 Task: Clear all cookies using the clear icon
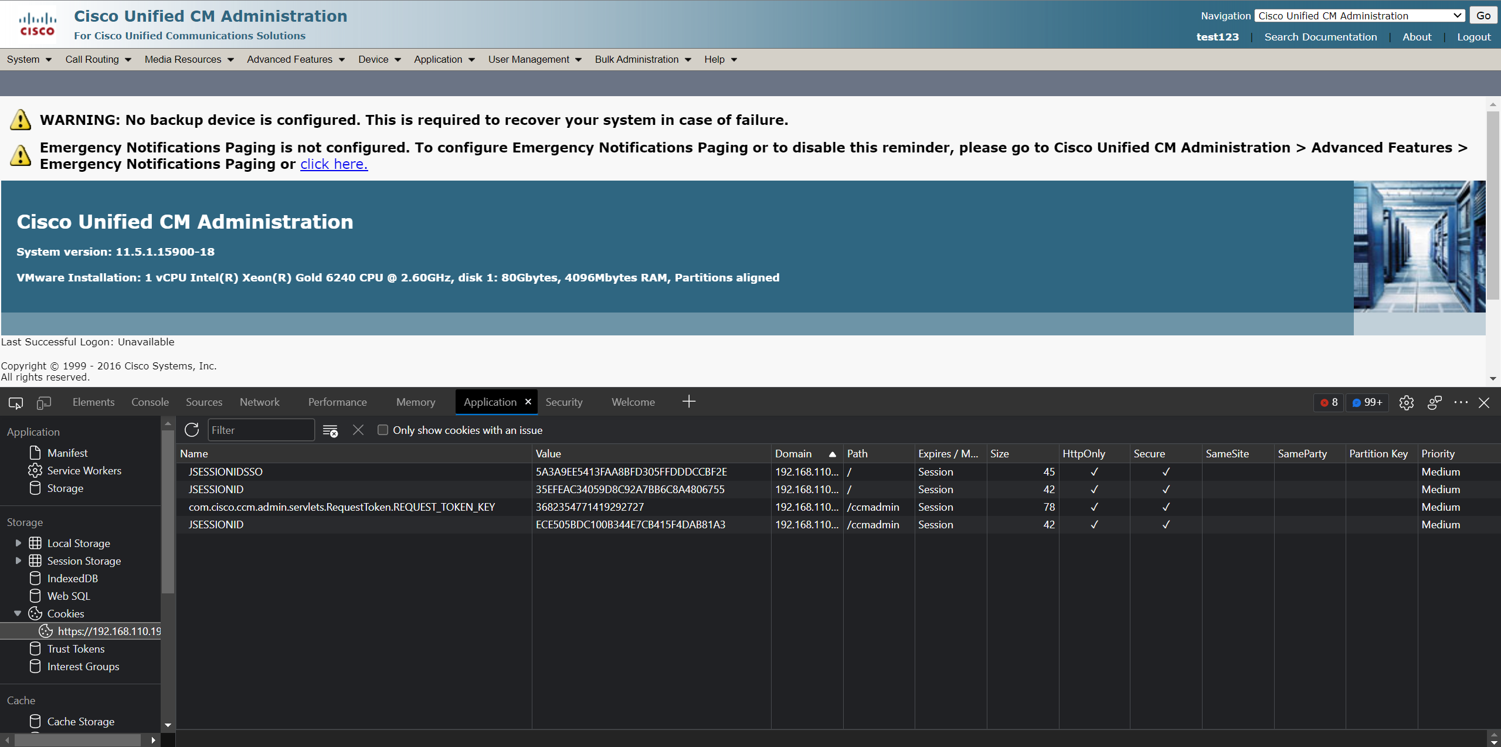[330, 430]
